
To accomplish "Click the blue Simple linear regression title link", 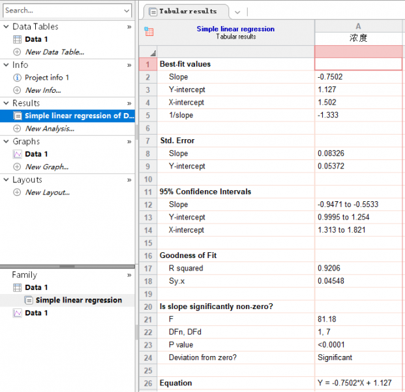I will 235,29.
